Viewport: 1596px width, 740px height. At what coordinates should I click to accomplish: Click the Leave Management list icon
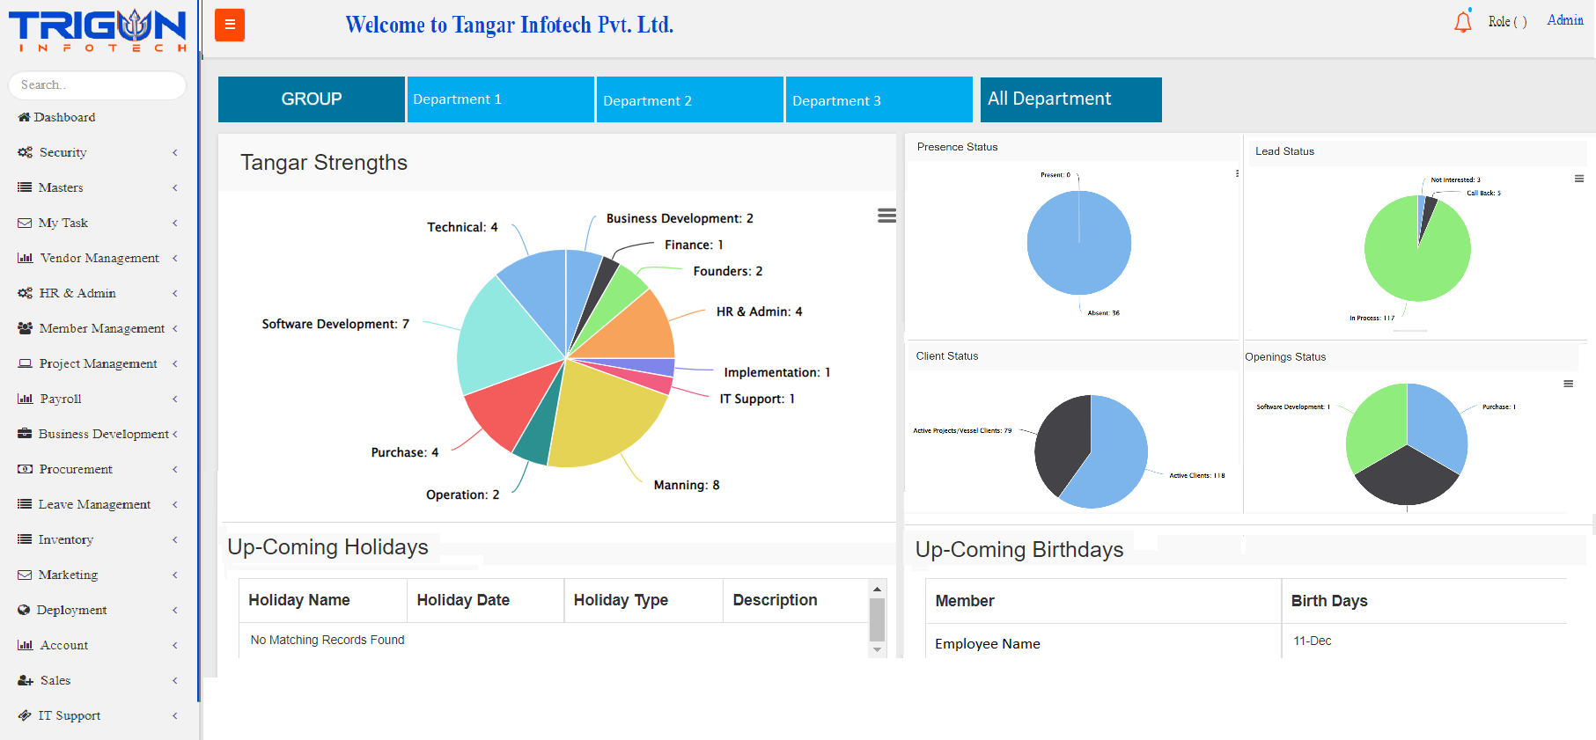[25, 504]
